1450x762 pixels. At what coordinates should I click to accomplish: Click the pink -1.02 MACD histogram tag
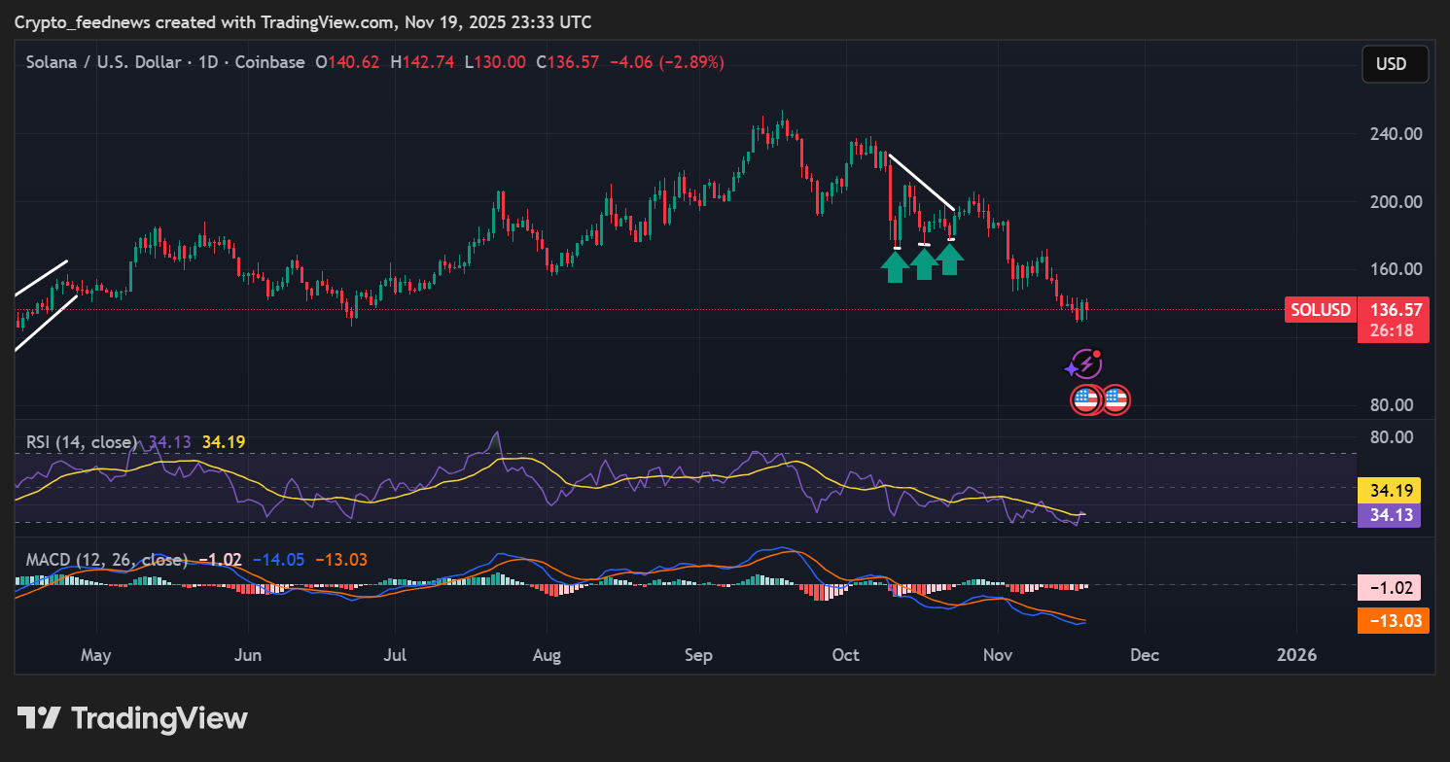coord(1395,587)
